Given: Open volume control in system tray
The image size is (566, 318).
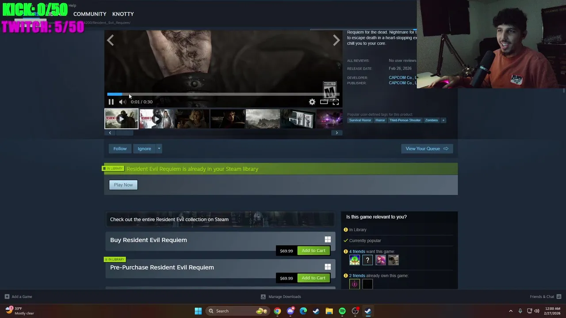Looking at the screenshot, I should tap(538, 311).
